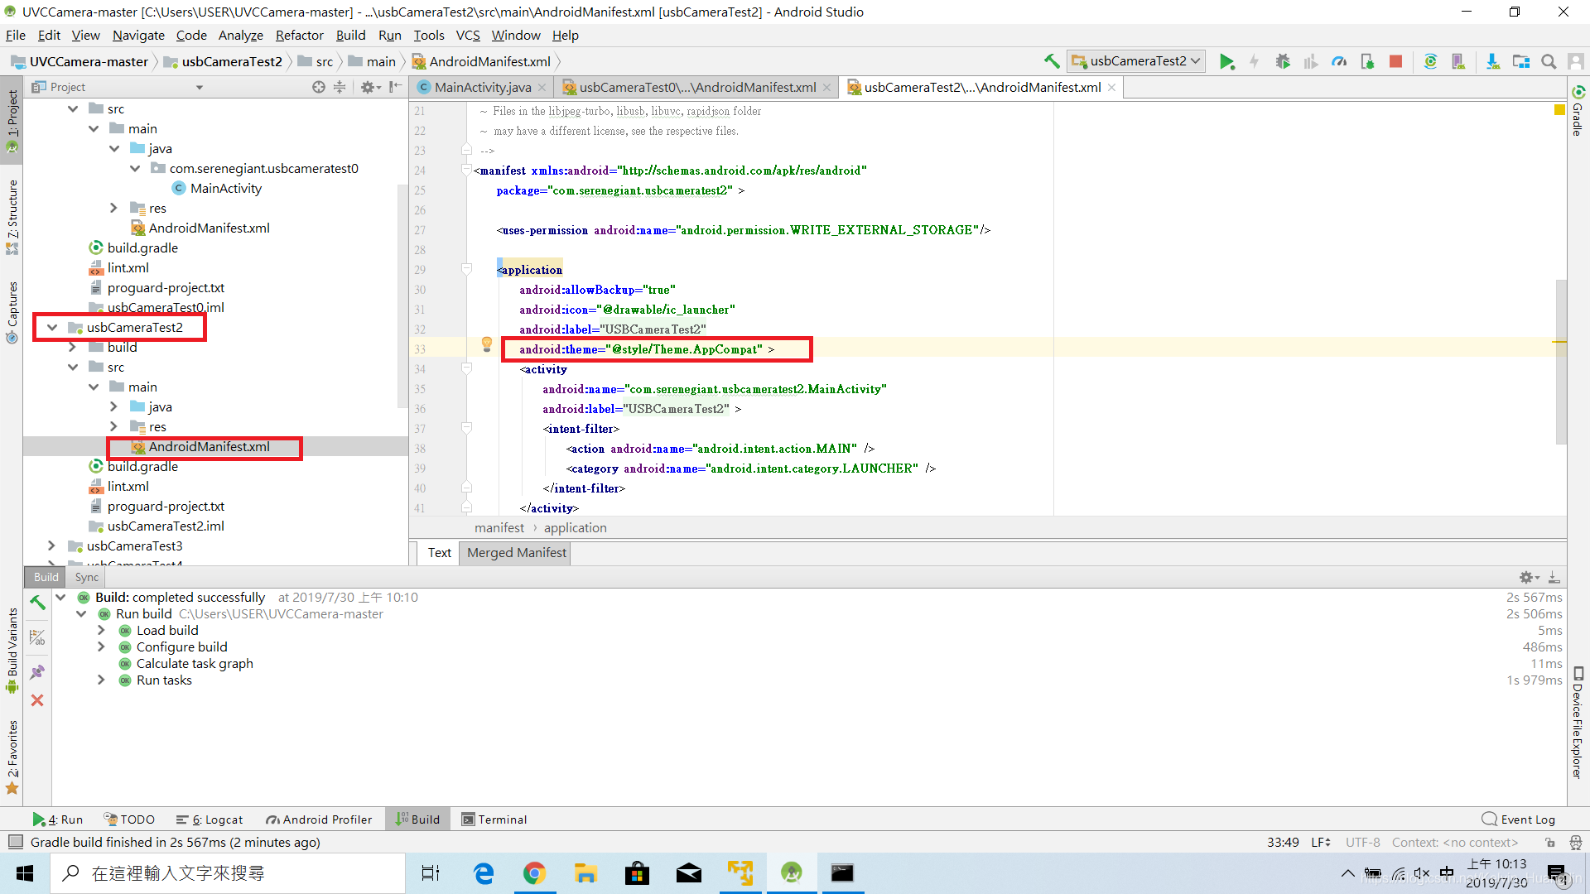The height and width of the screenshot is (894, 1590).
Task: Select AndroidManifest.xml under usbCameraTest2
Action: pyautogui.click(x=209, y=447)
